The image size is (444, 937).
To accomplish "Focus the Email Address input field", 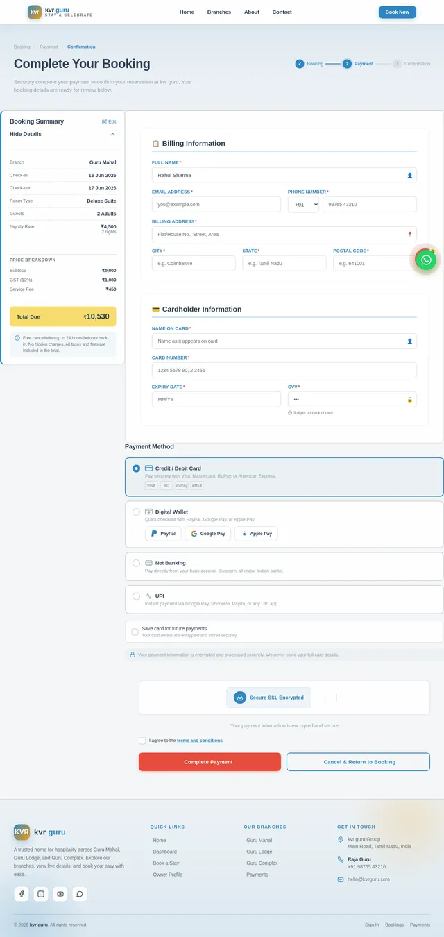I will 216,205.
